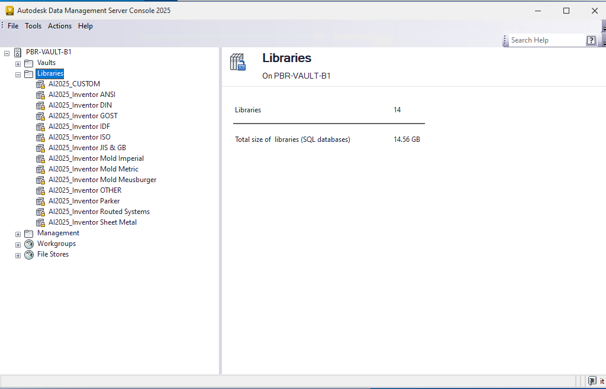Select the Vaults tree label
The image size is (606, 389).
(46, 63)
